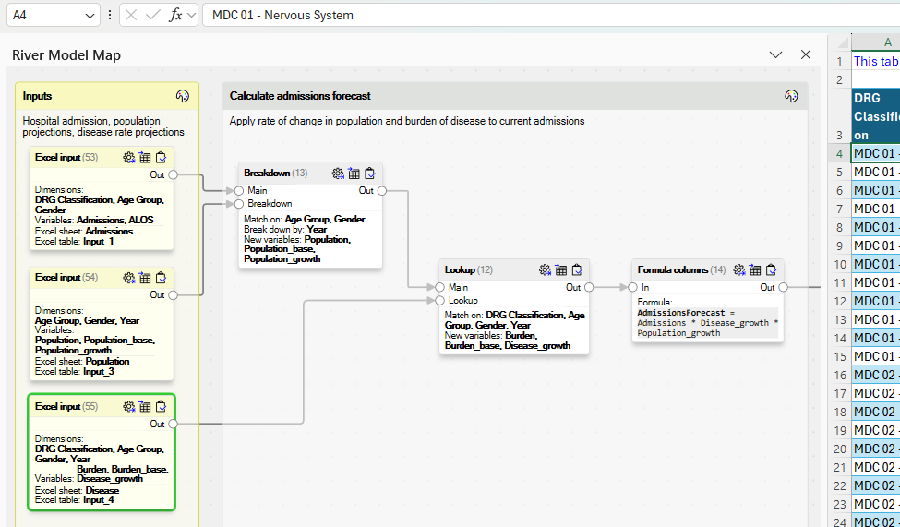Click Out port of Excel input 55
The height and width of the screenshot is (527, 900).
click(x=173, y=424)
